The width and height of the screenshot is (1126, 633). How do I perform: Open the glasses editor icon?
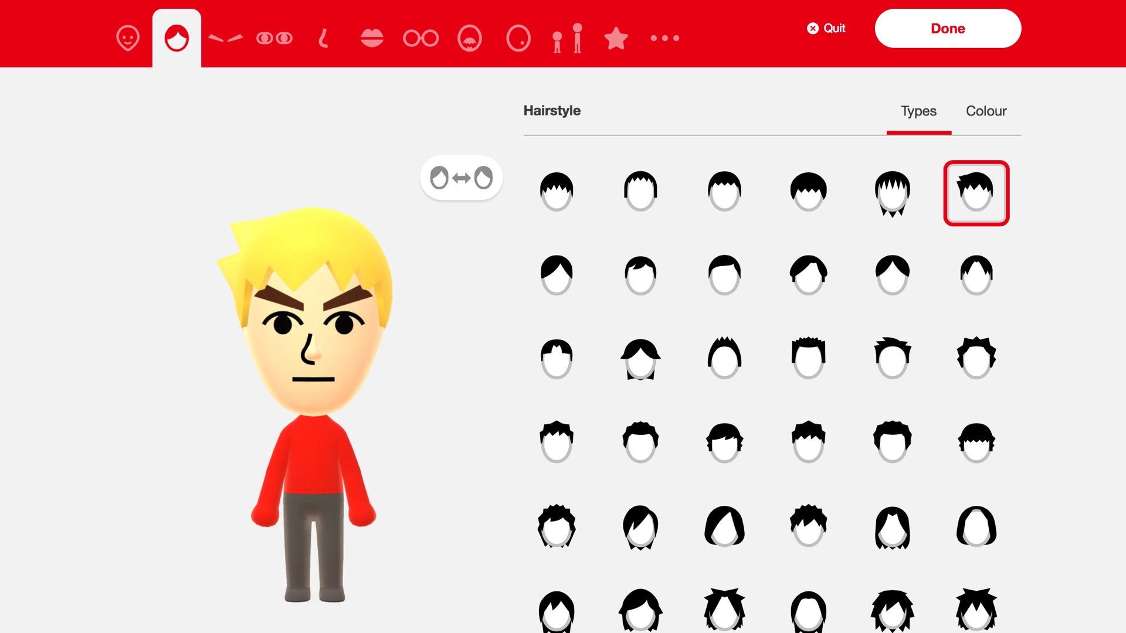click(421, 38)
